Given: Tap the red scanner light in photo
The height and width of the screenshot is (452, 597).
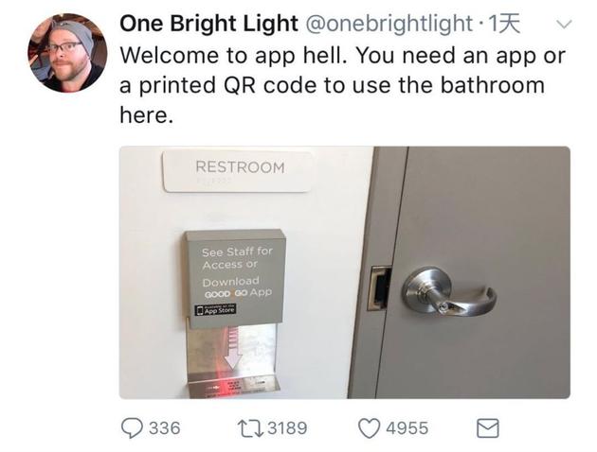Looking at the screenshot, I should click(x=228, y=382).
